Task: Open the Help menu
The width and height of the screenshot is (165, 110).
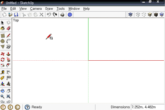Action: coord(86,9)
